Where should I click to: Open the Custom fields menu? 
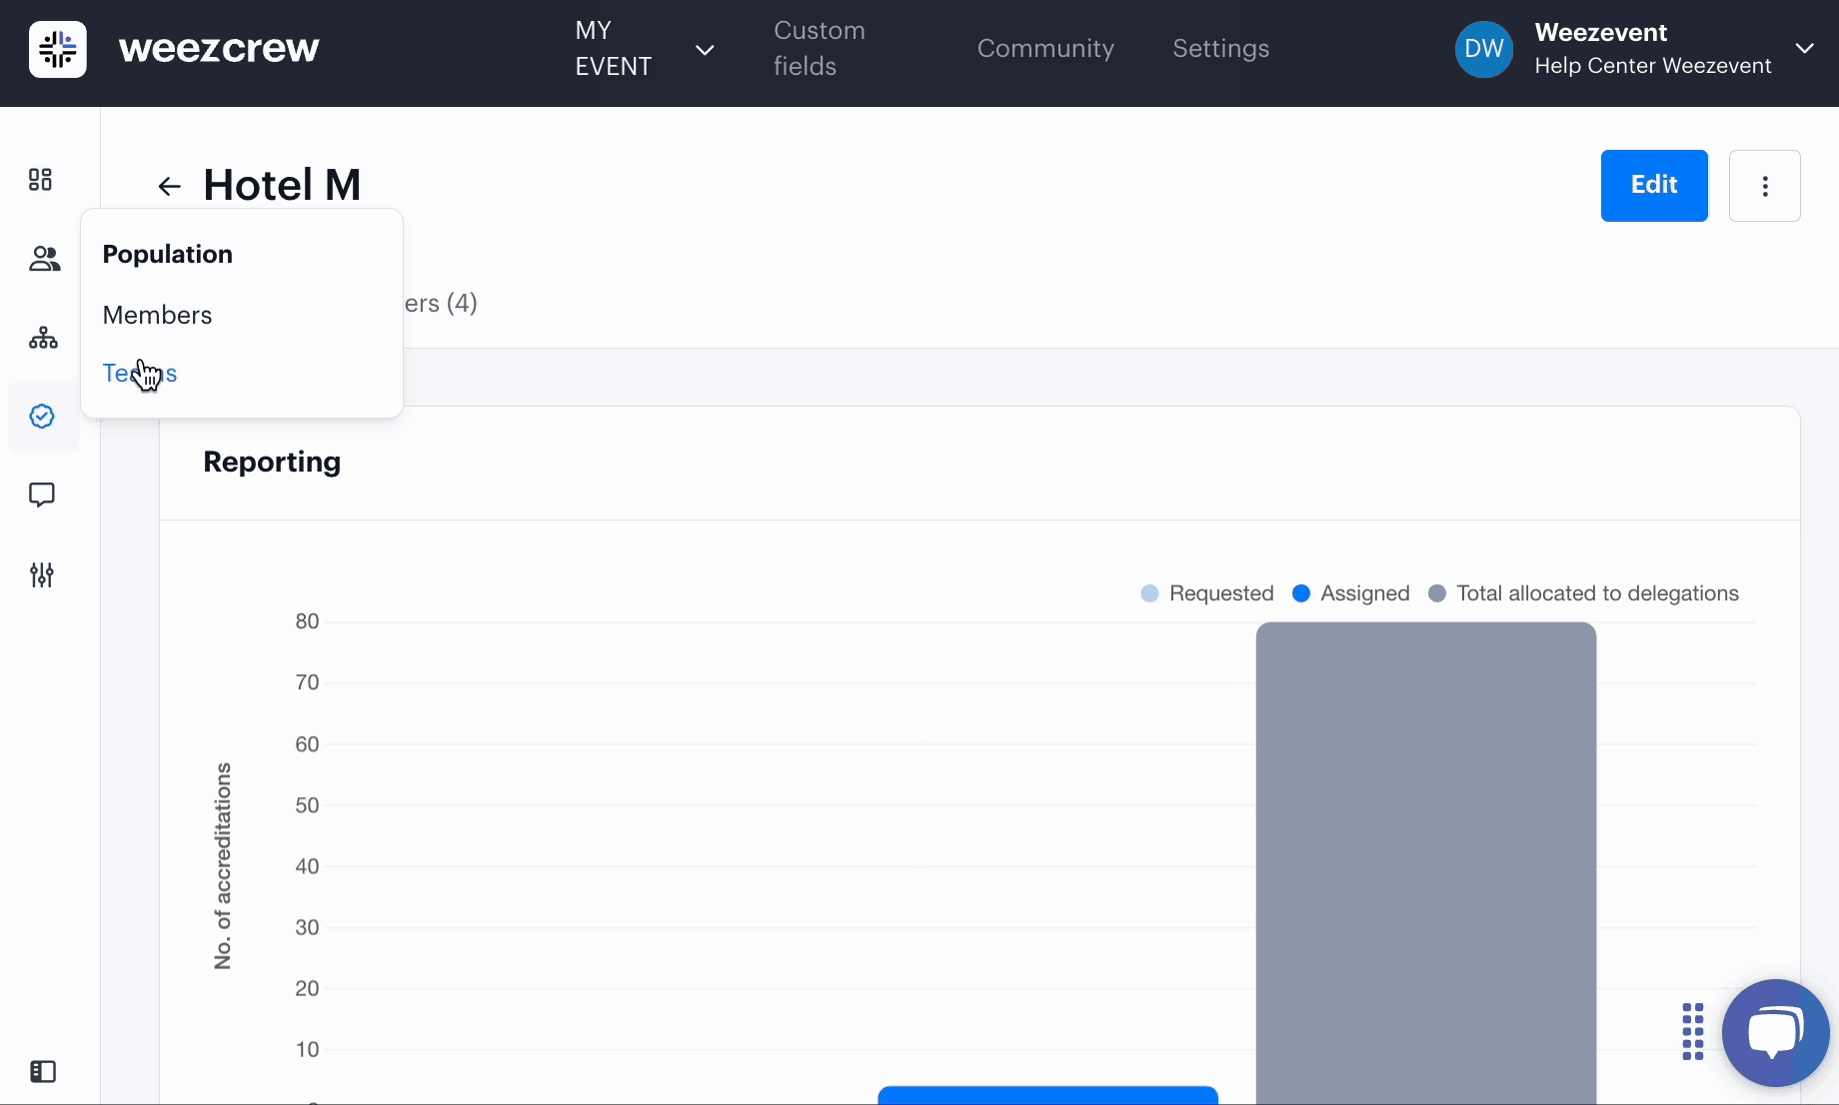click(x=820, y=48)
